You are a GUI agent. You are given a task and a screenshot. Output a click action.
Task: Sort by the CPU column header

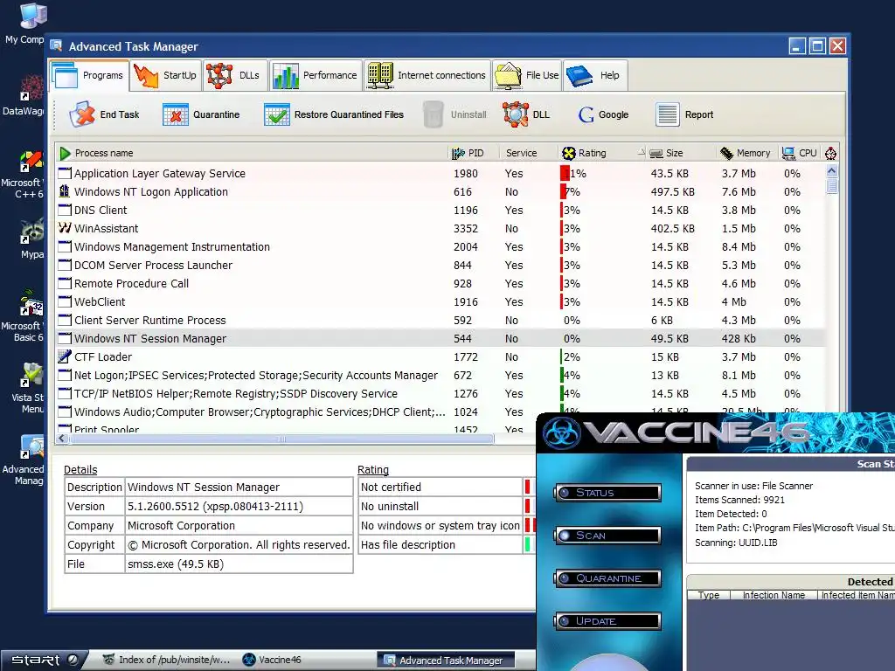pyautogui.click(x=801, y=153)
